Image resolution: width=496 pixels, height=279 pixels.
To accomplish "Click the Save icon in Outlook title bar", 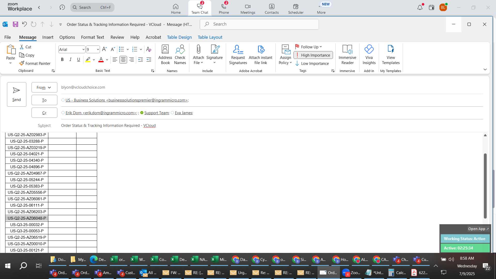I will (x=16, y=24).
